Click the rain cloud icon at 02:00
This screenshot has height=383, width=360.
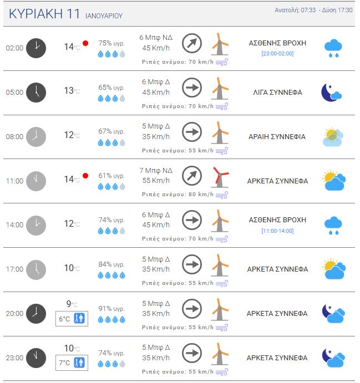333,48
